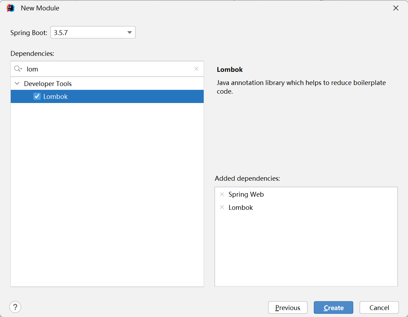This screenshot has width=408, height=317.
Task: Go back with the Previous button
Action: click(x=288, y=308)
